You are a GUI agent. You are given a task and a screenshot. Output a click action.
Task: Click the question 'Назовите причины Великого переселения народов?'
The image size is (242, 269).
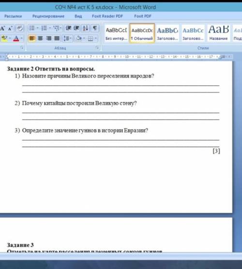[x=88, y=76]
